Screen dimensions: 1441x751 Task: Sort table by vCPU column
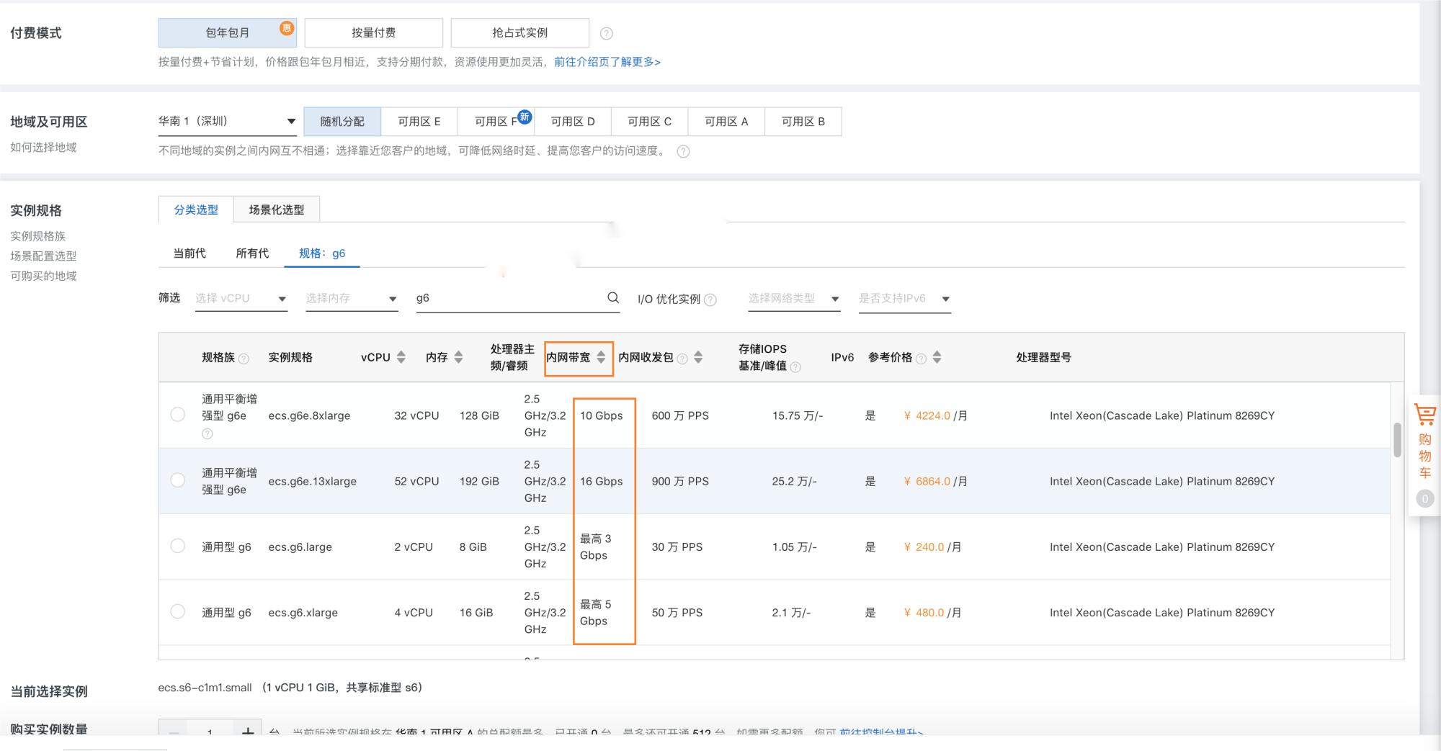[x=401, y=357]
